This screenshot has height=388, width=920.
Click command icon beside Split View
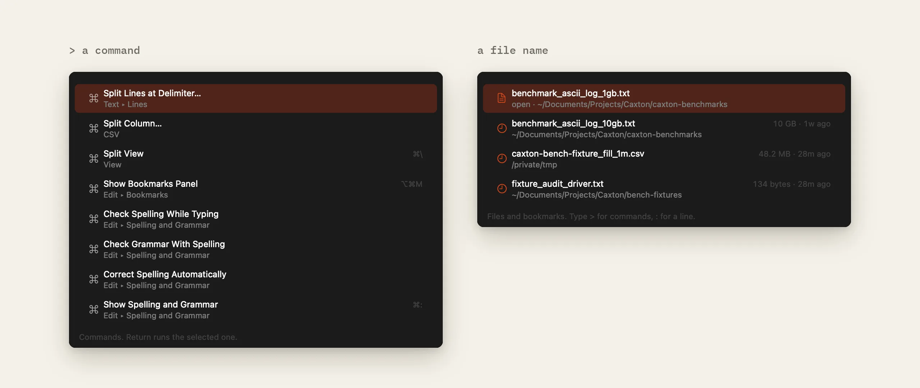[x=94, y=158]
